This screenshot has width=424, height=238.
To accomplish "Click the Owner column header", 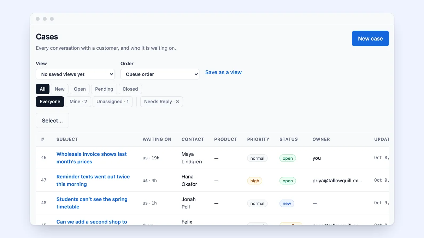I will click(321, 139).
